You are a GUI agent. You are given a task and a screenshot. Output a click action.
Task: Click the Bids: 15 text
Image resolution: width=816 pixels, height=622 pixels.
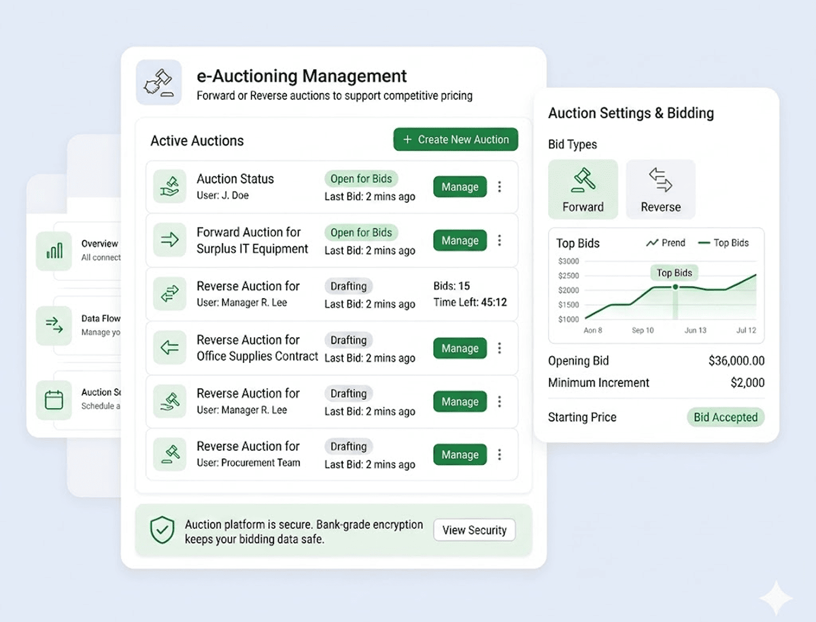pyautogui.click(x=452, y=286)
